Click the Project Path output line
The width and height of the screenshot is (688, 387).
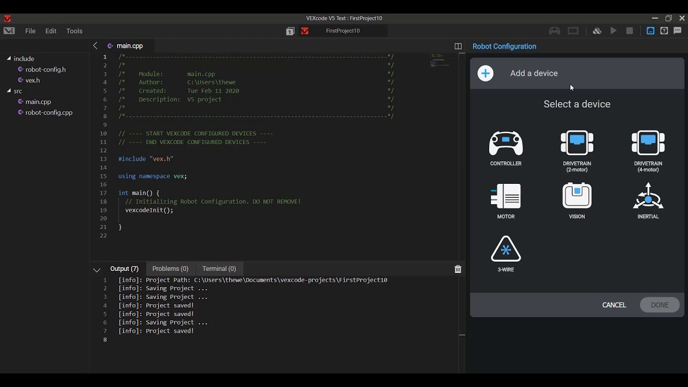click(x=253, y=280)
